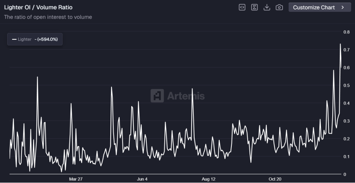The image size is (355, 183).
Task: Click the Lighter OI / Volume Ratio title
Action: coord(38,7)
